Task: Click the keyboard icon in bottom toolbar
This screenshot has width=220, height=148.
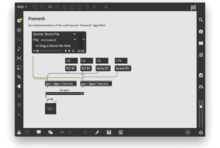Action: (121, 132)
